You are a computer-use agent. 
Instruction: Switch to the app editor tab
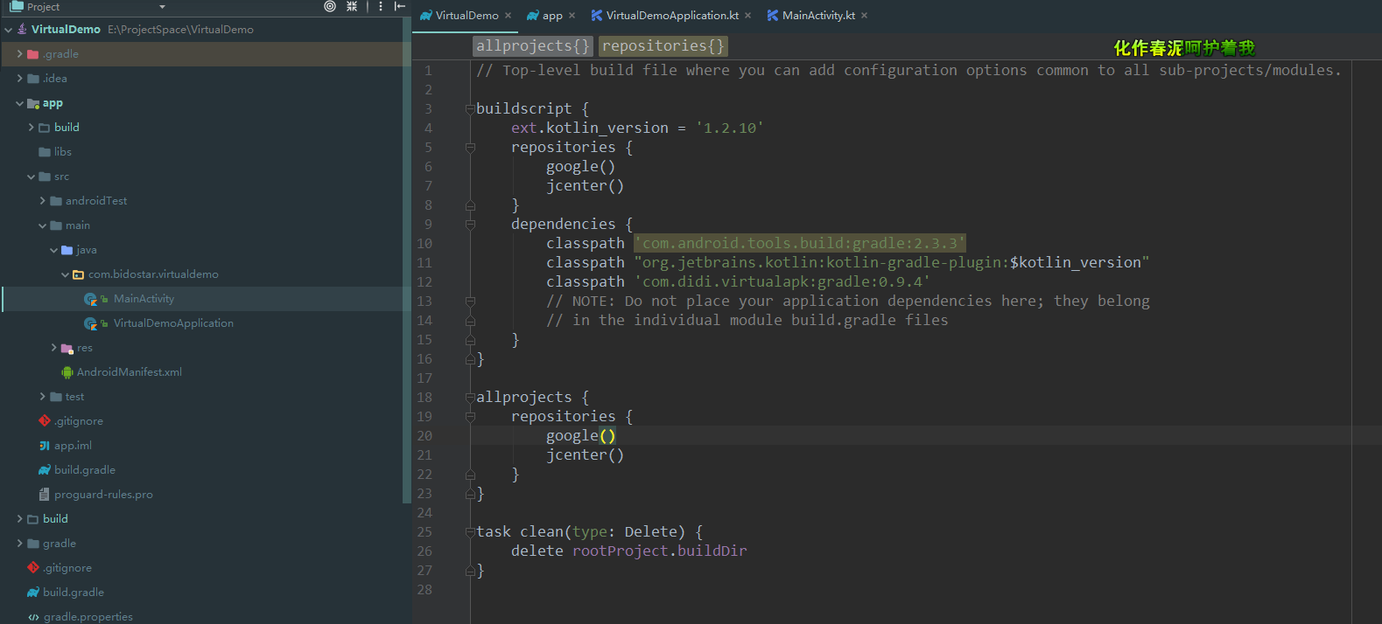pyautogui.click(x=552, y=16)
